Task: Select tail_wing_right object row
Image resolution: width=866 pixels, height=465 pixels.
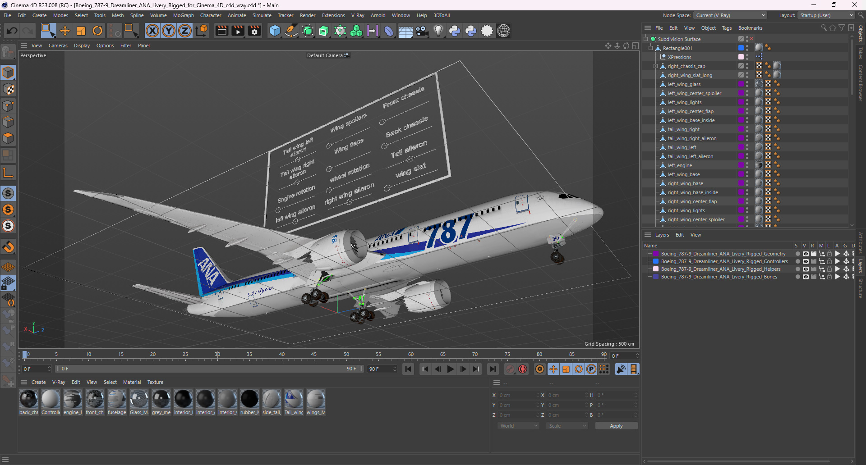Action: click(x=683, y=129)
